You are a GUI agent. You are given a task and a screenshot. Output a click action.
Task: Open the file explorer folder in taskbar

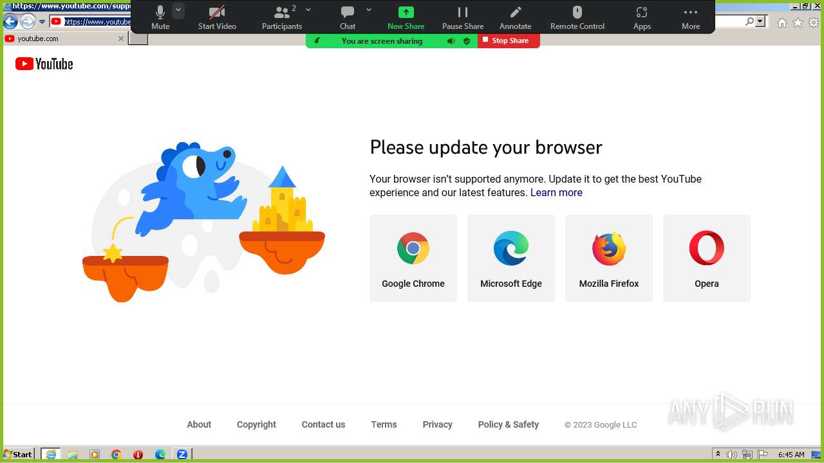(73, 454)
